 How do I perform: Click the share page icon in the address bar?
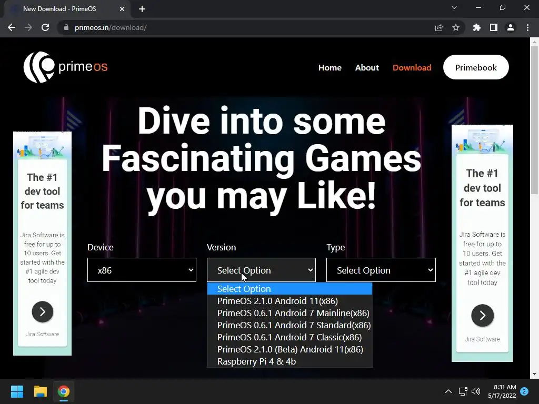click(x=439, y=27)
